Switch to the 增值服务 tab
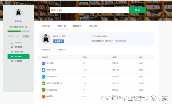Viewport: 172px width, 104px height. click(77, 26)
